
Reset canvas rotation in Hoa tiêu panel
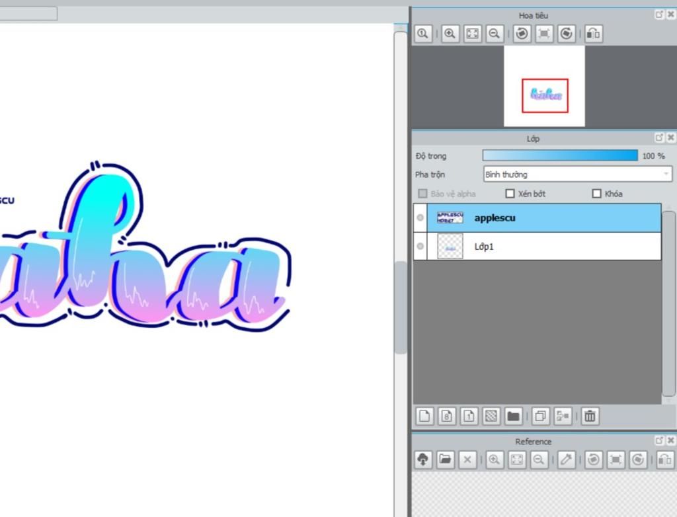[545, 34]
